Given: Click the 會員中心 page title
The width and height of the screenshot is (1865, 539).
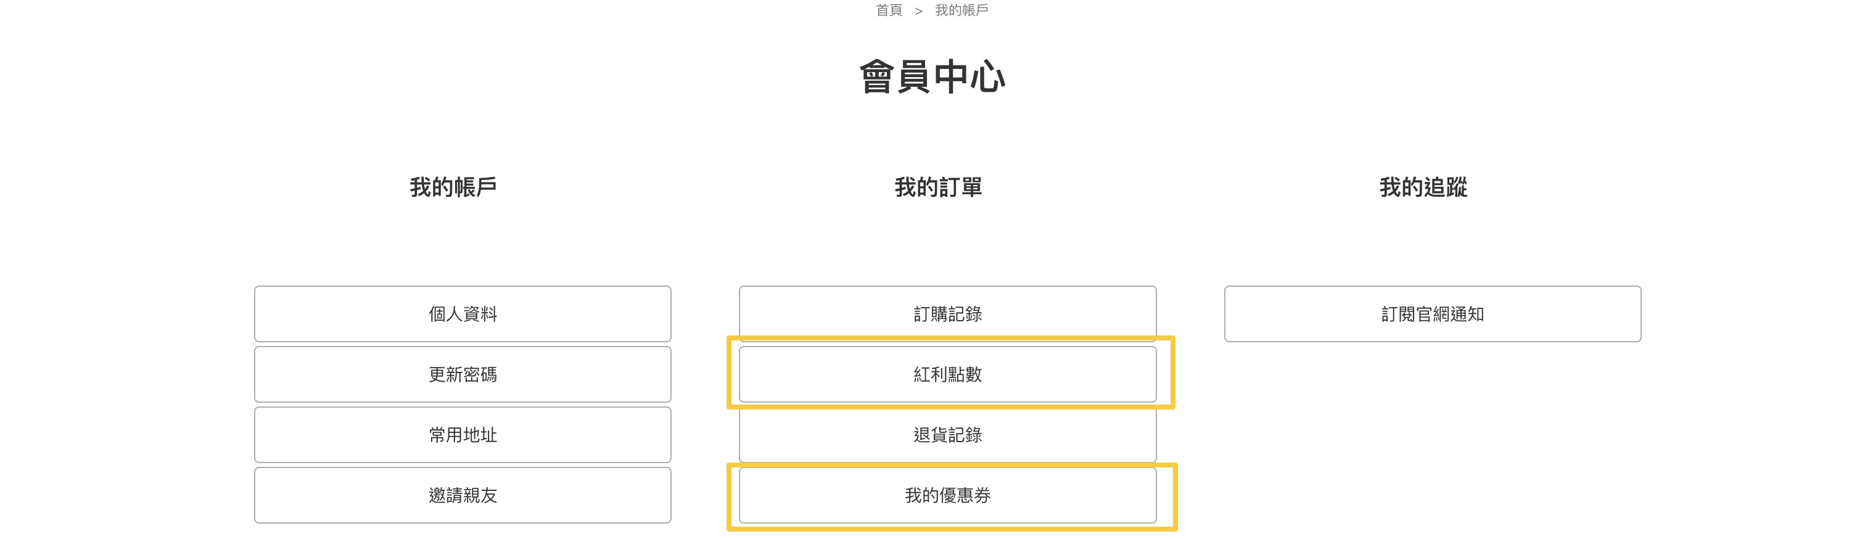Looking at the screenshot, I should (932, 76).
